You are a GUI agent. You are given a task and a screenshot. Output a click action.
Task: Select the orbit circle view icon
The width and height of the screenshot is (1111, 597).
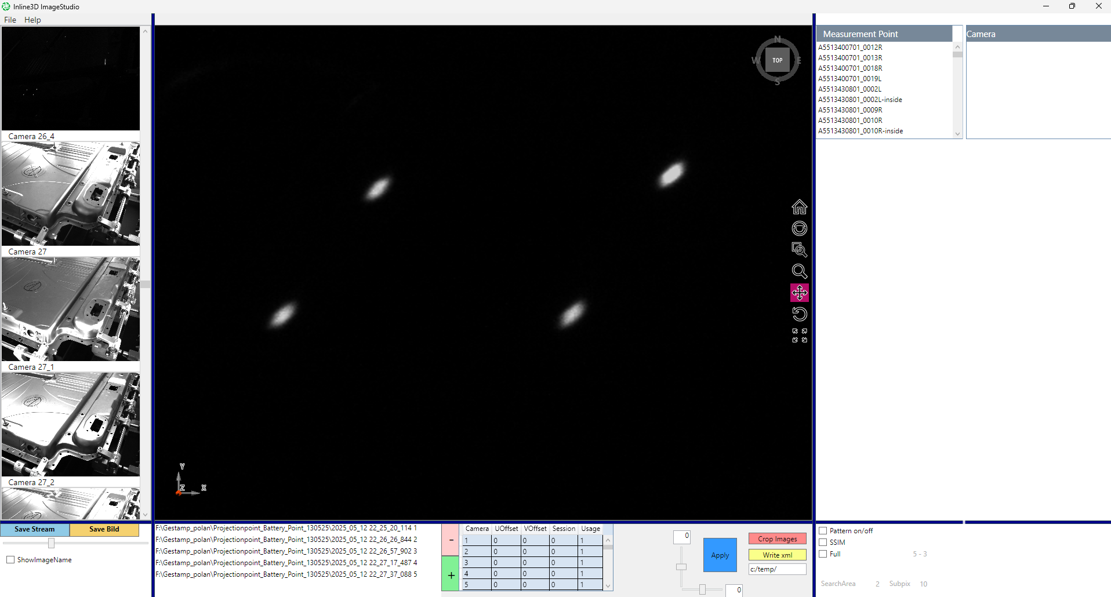tap(799, 228)
